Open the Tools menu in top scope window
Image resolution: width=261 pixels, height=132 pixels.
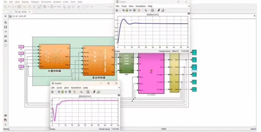(124, 6)
